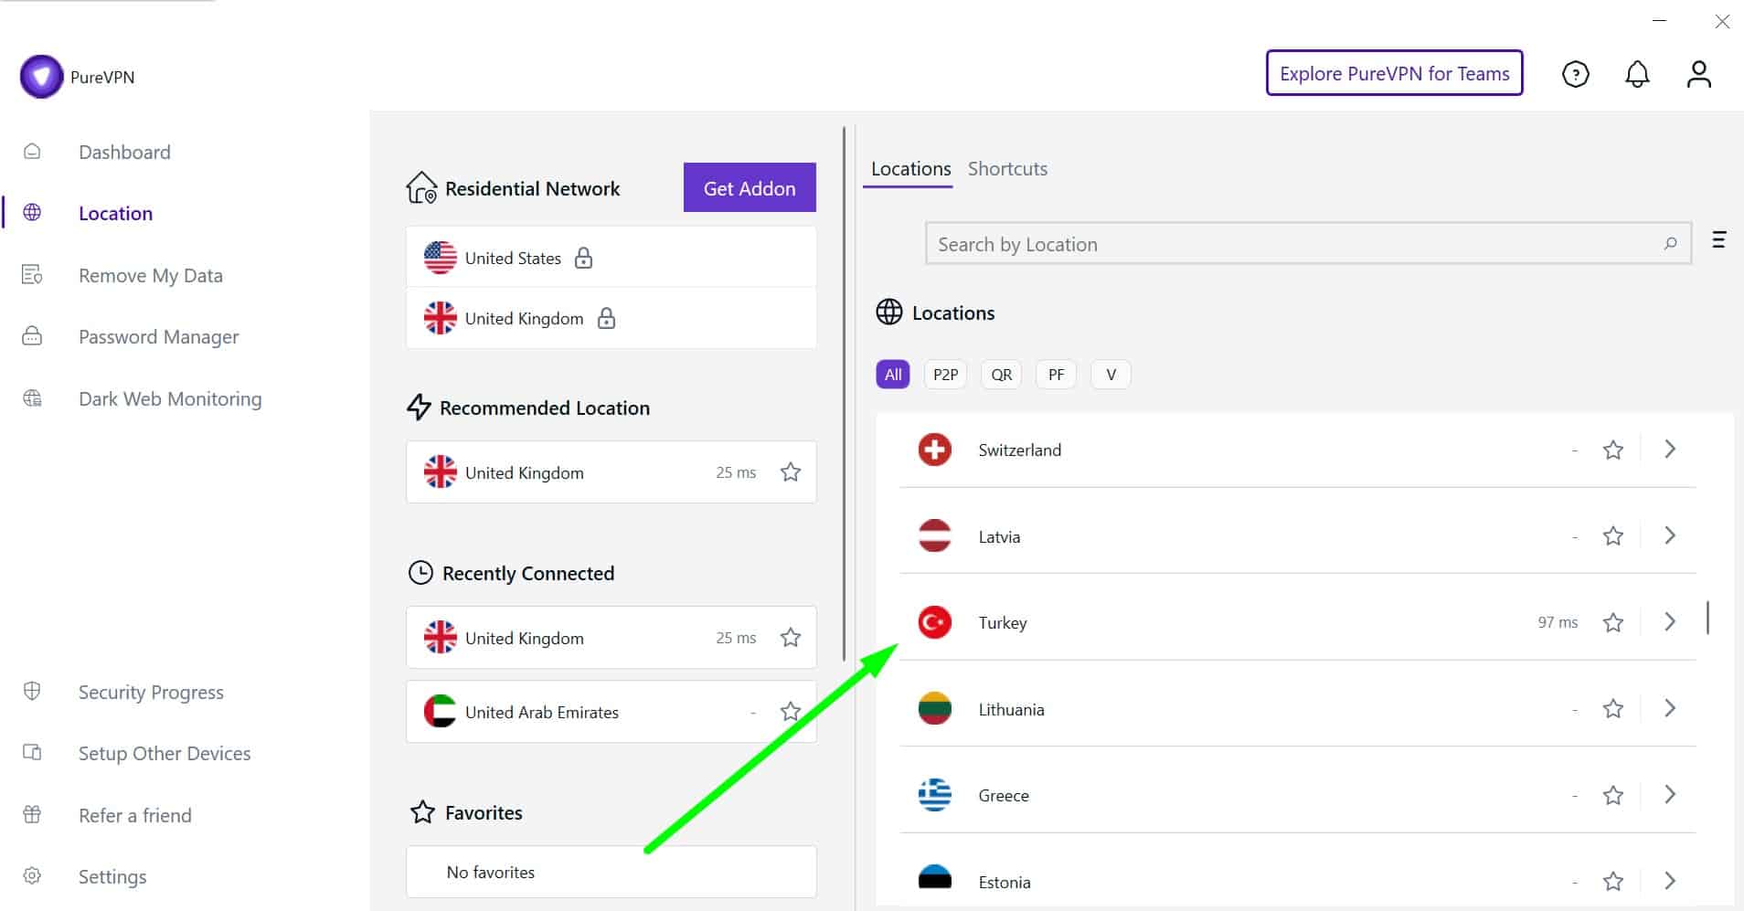Image resolution: width=1744 pixels, height=911 pixels.
Task: Click the Lithuania flag icon
Action: tap(934, 709)
